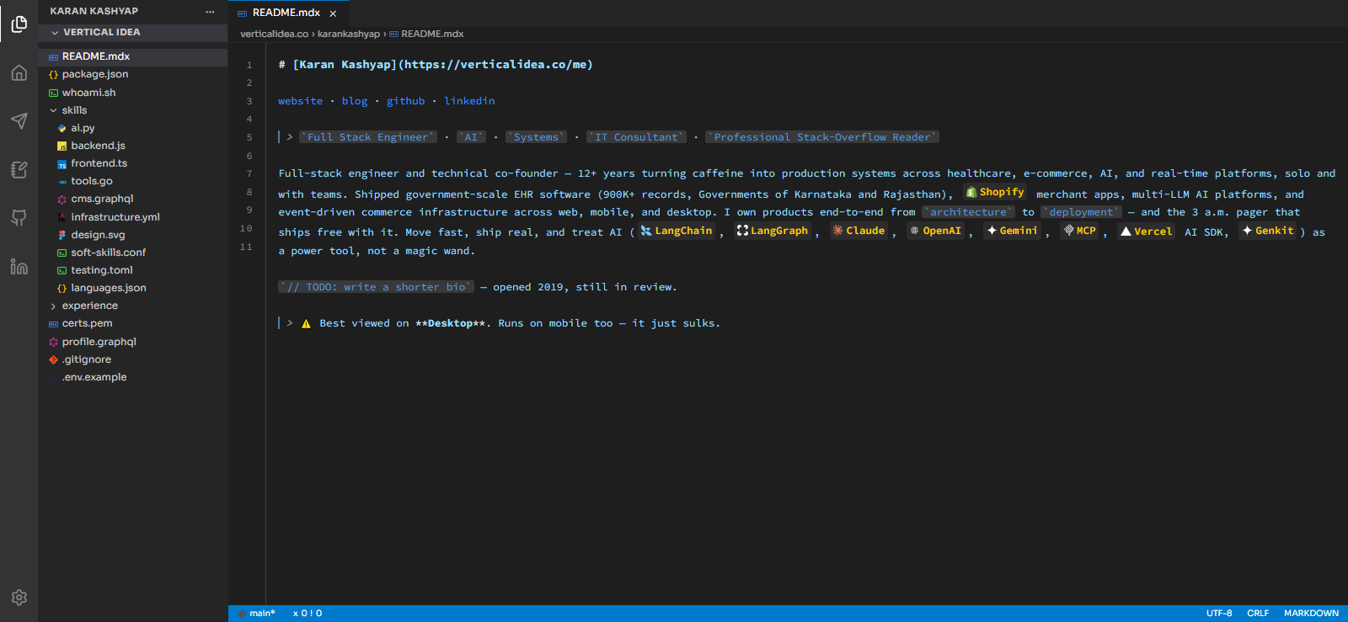This screenshot has height=622, width=1348.
Task: Close the README.mdx tab
Action: pos(333,13)
